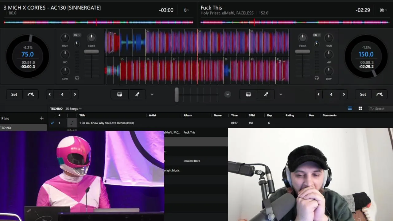Click the deck 1 jump-to-cue arrow icon
Image resolution: width=393 pixels, height=221 pixels.
(x=31, y=94)
